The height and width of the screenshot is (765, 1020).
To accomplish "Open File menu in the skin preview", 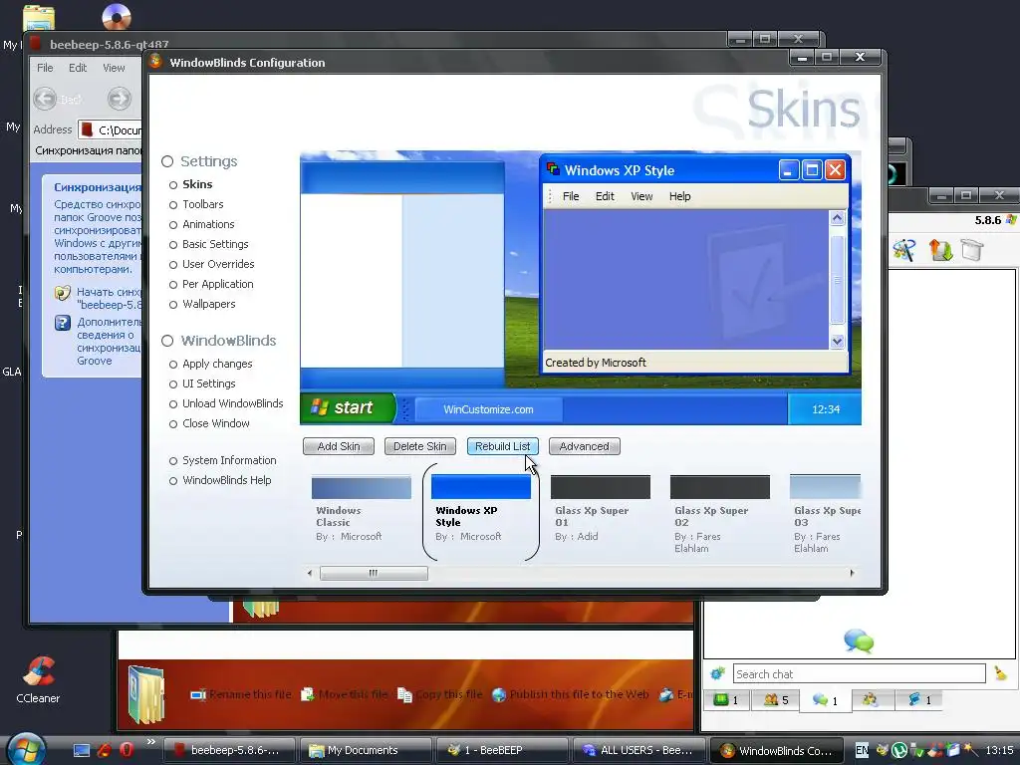I will pos(571,196).
